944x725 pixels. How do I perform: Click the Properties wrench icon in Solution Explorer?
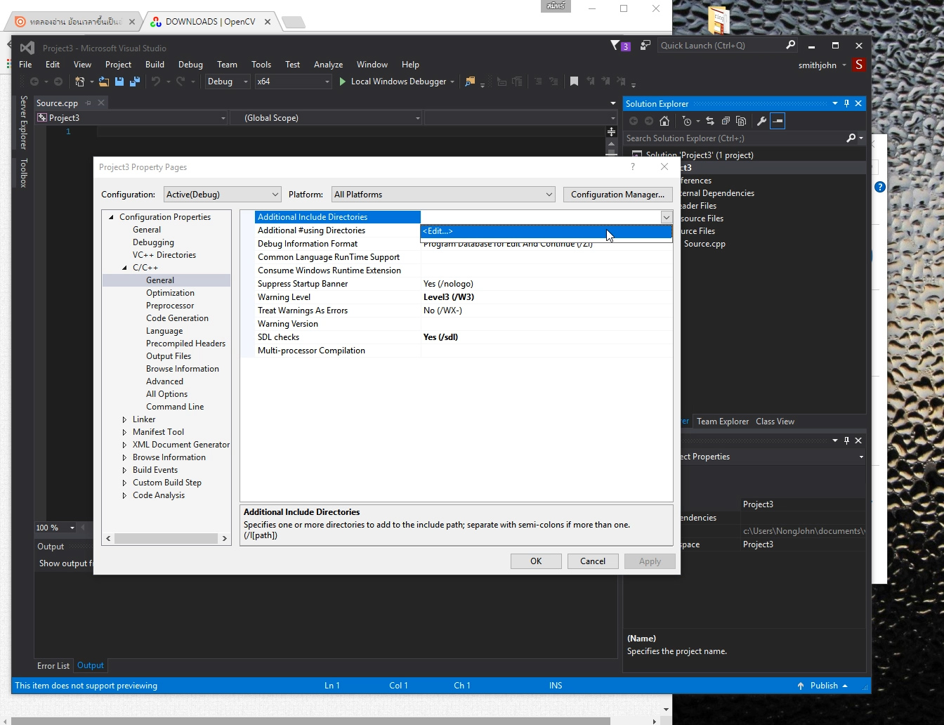761,120
